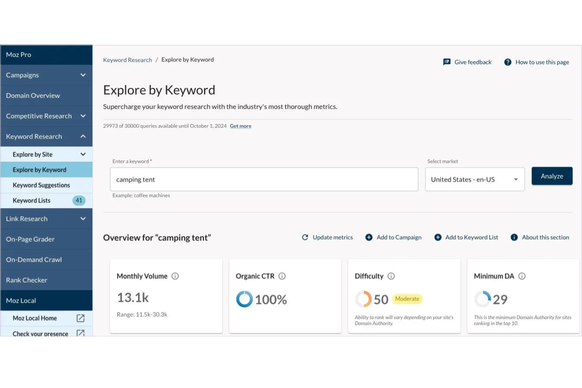Click the external link icon for Check your presence
The image size is (582, 388).
tap(81, 333)
